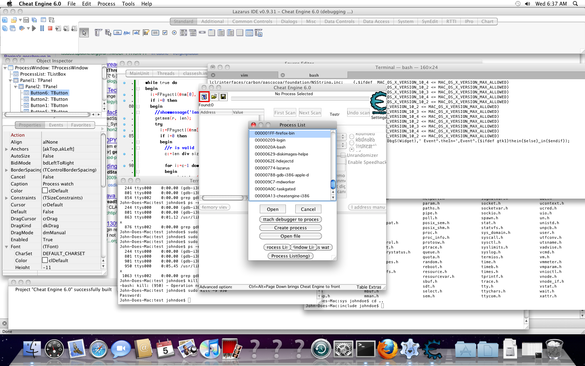Click the Toggle Form/Unit icon in Lazarus
This screenshot has height=366, width=585.
point(52,20)
